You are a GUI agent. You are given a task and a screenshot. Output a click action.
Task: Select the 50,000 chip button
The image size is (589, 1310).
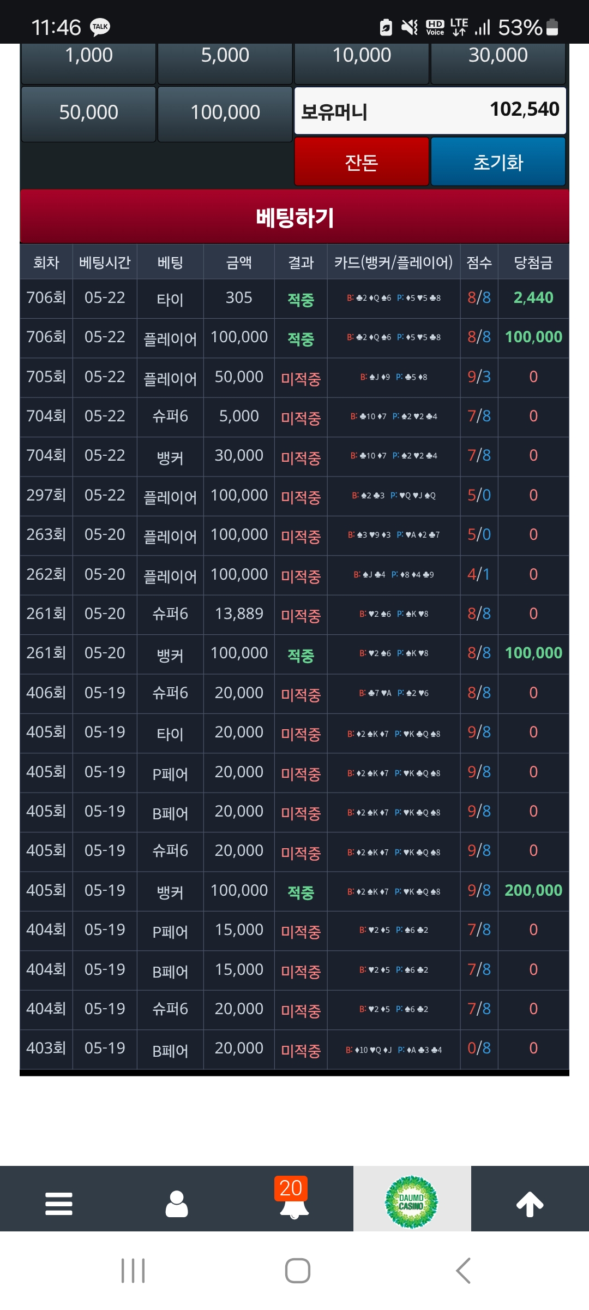(88, 114)
